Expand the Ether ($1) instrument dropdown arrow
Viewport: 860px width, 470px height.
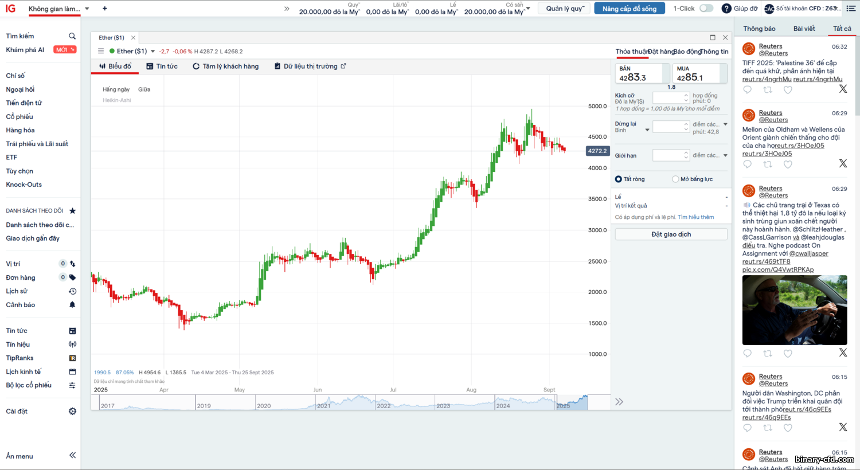point(153,52)
